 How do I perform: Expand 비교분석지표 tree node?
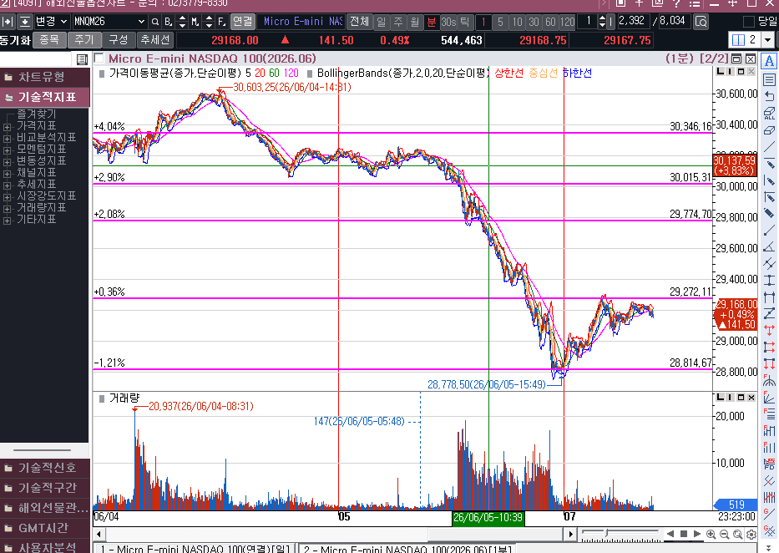7,139
